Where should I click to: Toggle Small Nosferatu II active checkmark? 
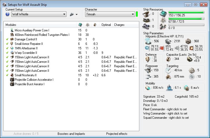[x=7, y=75]
